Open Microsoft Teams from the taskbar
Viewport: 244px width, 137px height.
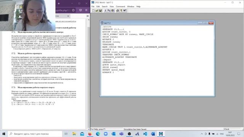coord(121,134)
